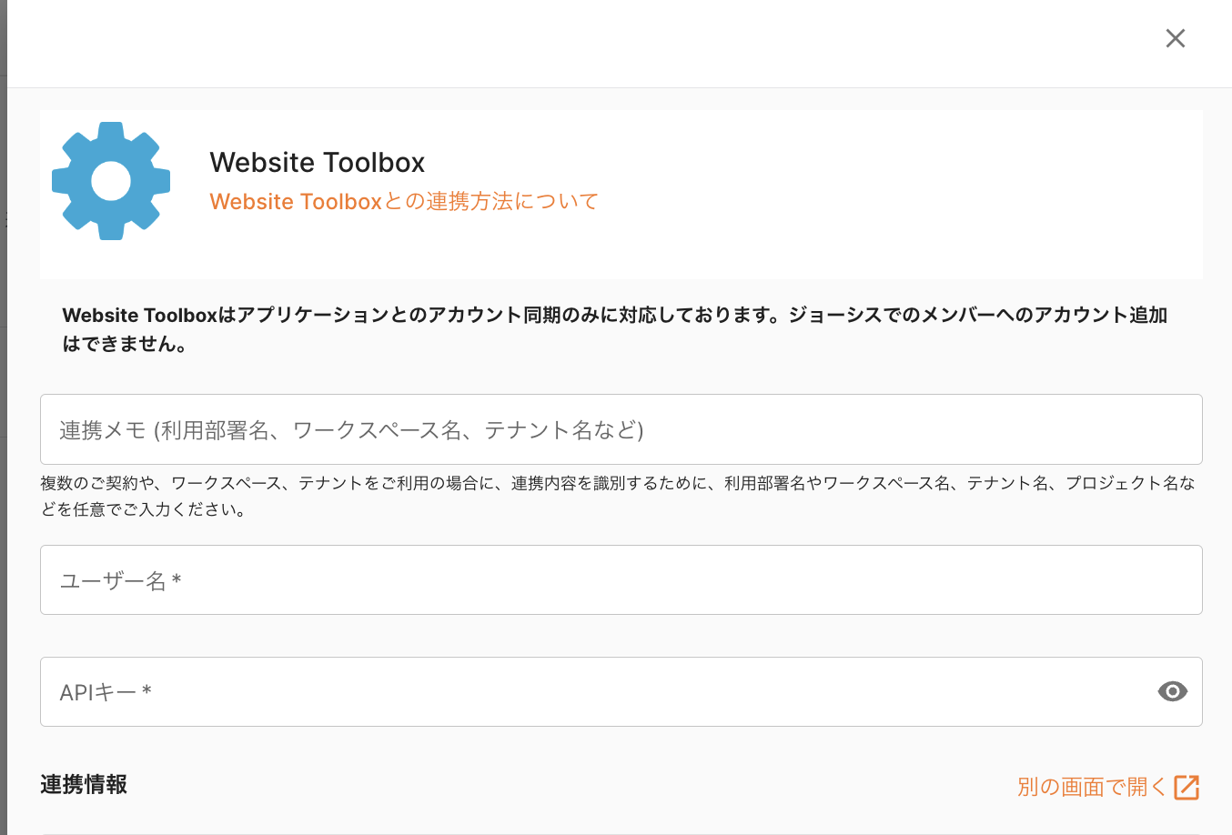This screenshot has height=835, width=1232.
Task: Open Website Toolboxとの連携方法について link
Action: 404,201
